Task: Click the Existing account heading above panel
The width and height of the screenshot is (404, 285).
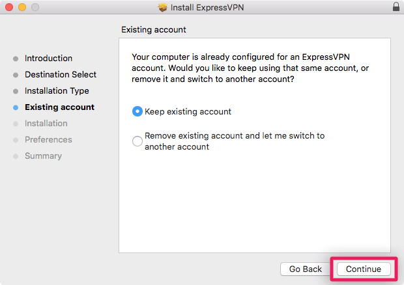Action: [x=154, y=29]
